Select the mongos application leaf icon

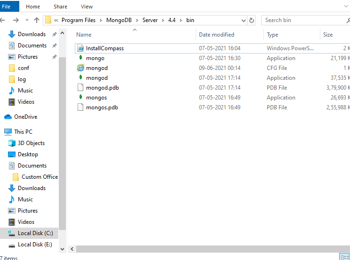pos(80,98)
